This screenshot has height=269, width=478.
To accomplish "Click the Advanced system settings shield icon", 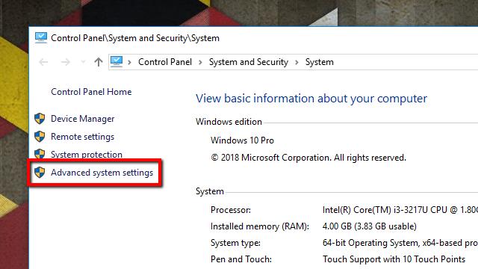I will 40,173.
